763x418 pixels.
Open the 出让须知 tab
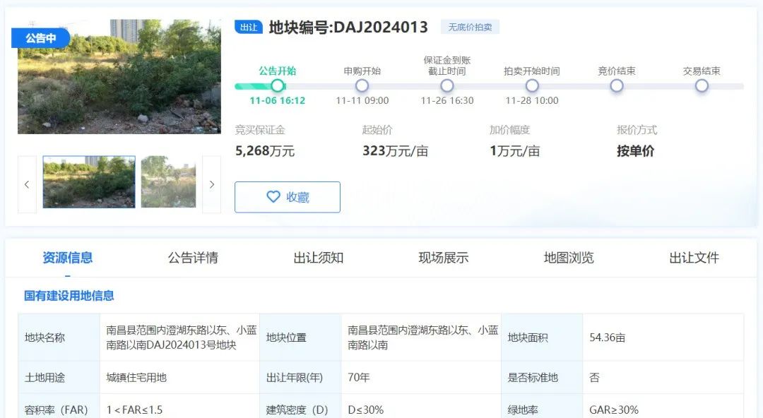[x=318, y=258]
